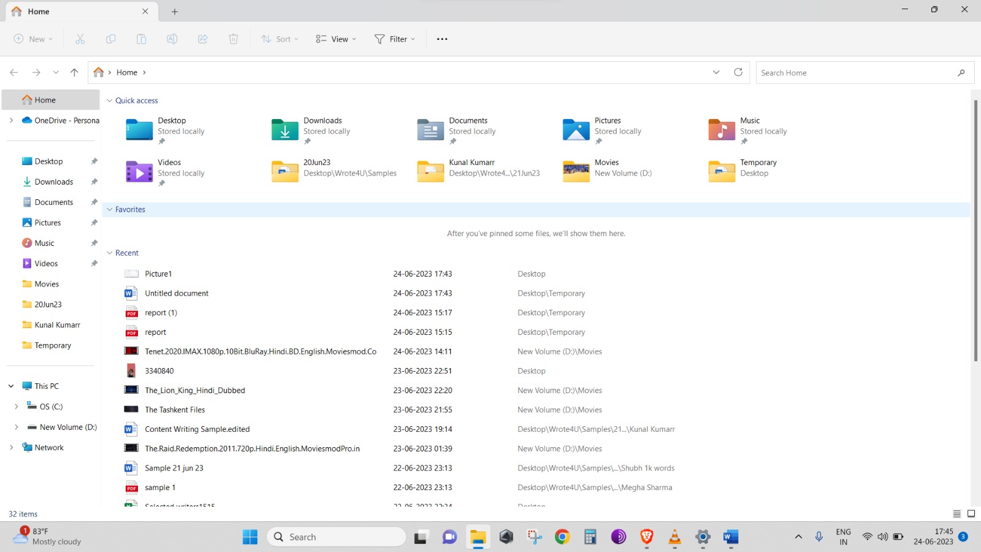Open the View menu in toolbar
The height and width of the screenshot is (552, 981).
click(x=335, y=39)
